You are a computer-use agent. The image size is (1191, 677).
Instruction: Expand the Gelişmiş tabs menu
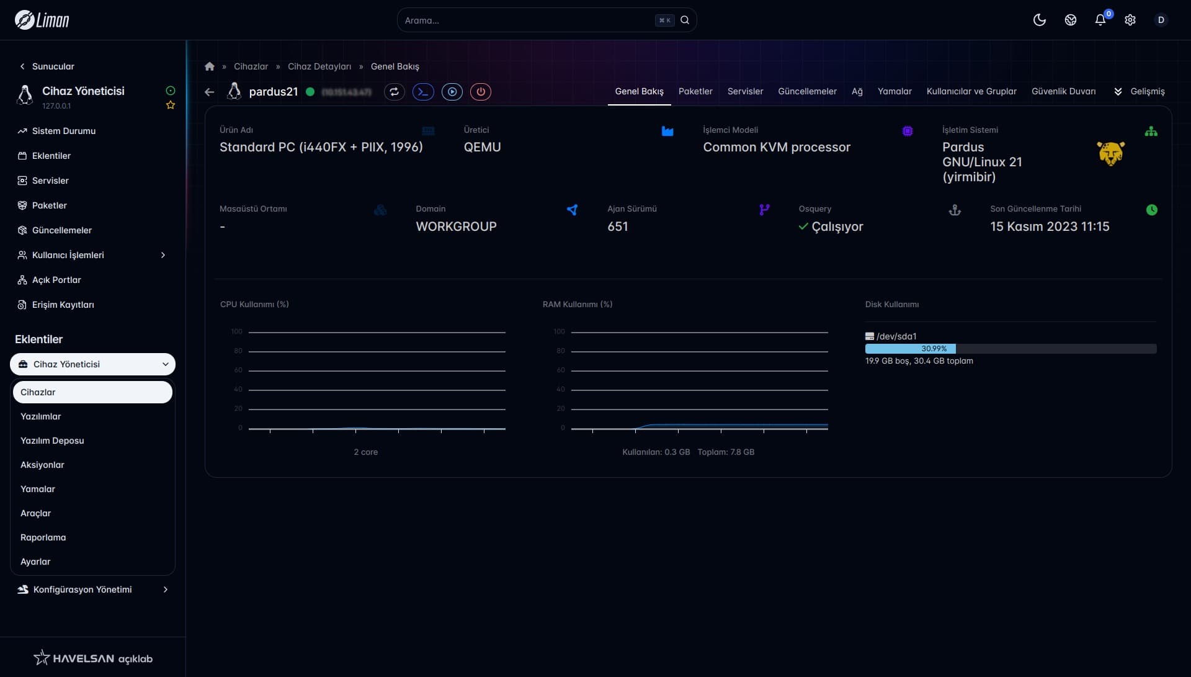1140,91
